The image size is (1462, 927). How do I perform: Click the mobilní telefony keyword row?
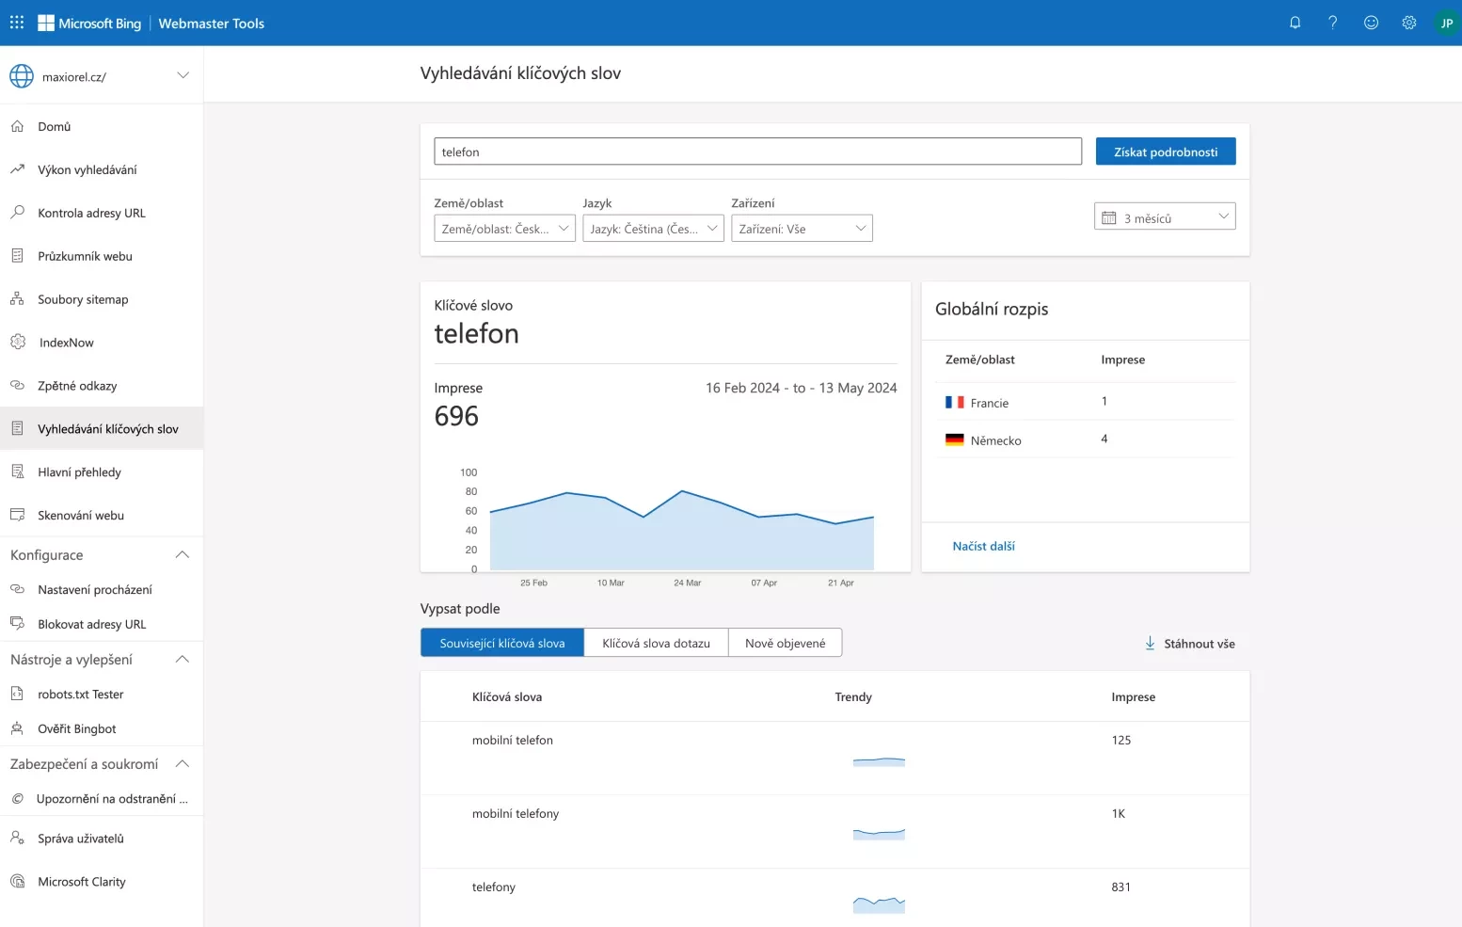(834, 832)
